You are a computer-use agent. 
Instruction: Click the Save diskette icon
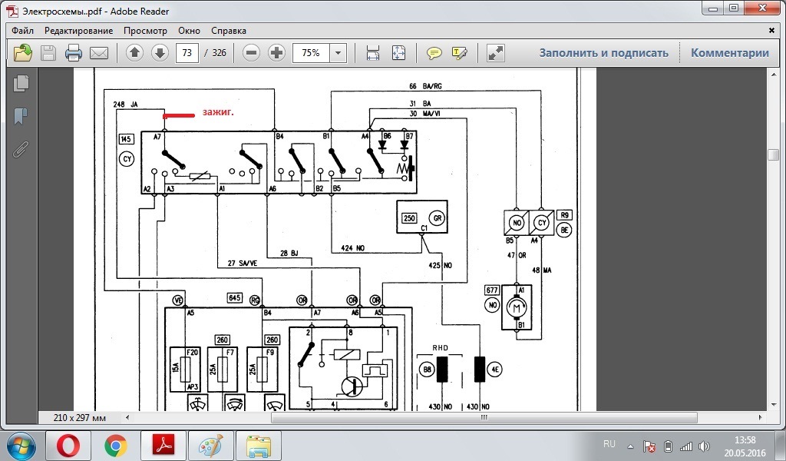[x=48, y=53]
